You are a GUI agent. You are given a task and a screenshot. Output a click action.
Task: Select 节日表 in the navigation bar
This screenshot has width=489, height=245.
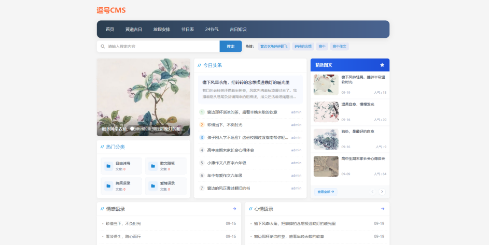(x=187, y=30)
